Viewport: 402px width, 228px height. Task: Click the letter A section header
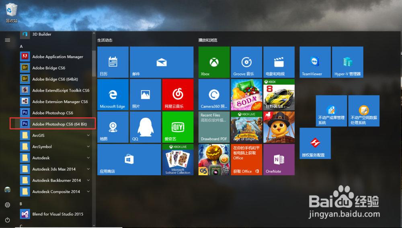[21, 46]
